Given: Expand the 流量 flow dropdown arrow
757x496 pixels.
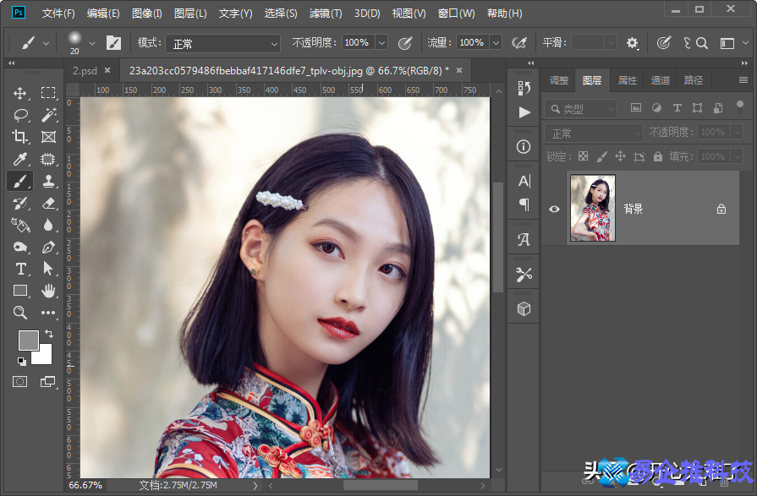Looking at the screenshot, I should 495,42.
